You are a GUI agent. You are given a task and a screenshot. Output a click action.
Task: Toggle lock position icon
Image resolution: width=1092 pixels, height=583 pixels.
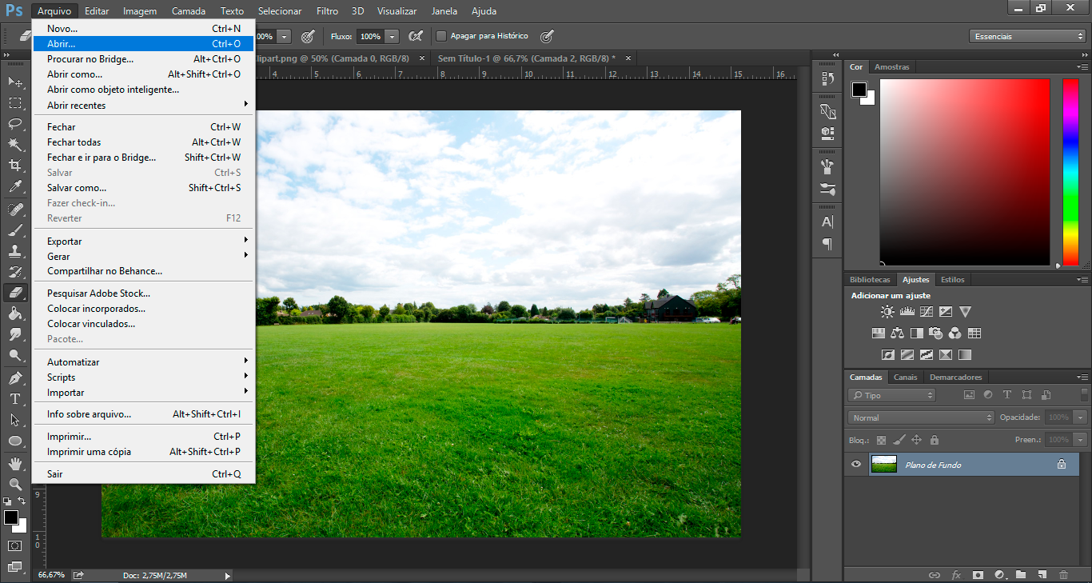coord(916,440)
